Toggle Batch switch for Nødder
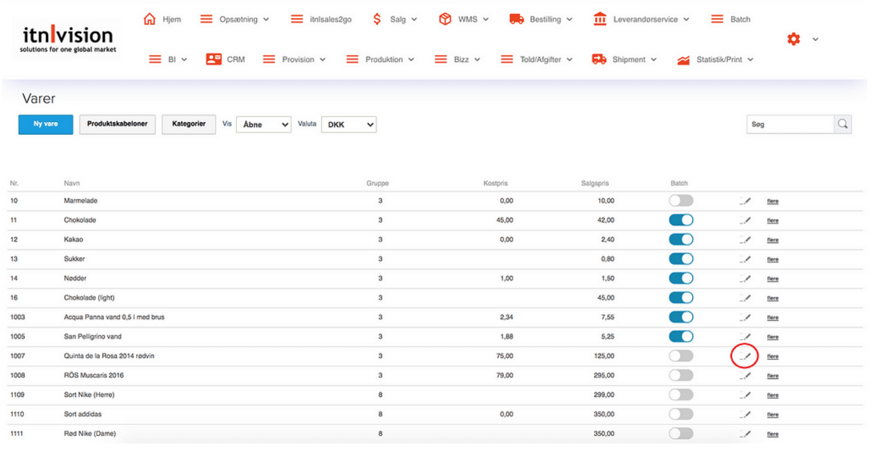Image resolution: width=882 pixels, height=460 pixels. (681, 278)
